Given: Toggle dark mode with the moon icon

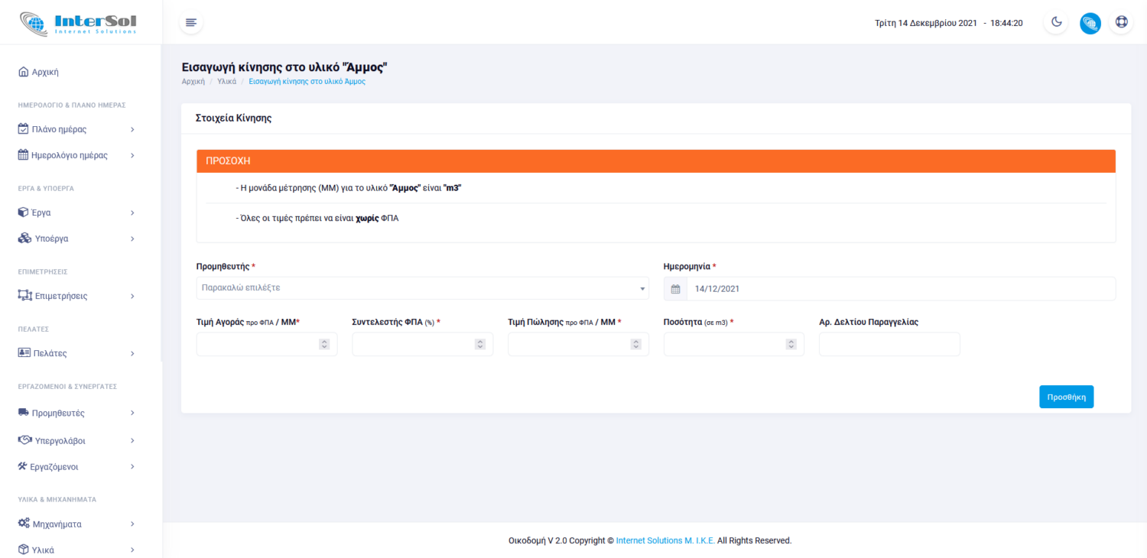Looking at the screenshot, I should click(x=1056, y=22).
